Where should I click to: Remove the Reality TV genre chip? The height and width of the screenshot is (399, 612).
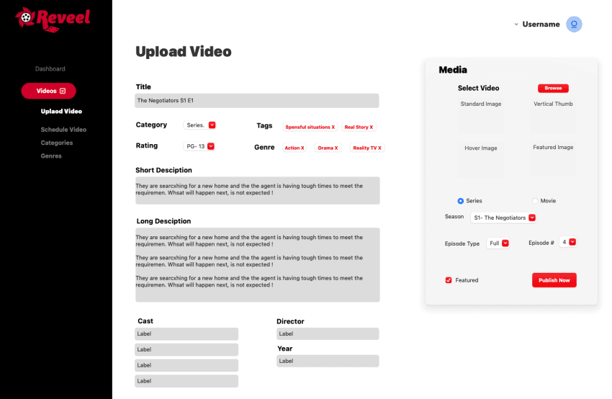pos(379,148)
